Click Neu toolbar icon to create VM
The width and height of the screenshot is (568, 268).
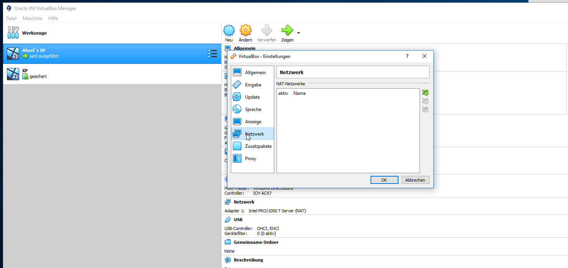[x=229, y=33]
